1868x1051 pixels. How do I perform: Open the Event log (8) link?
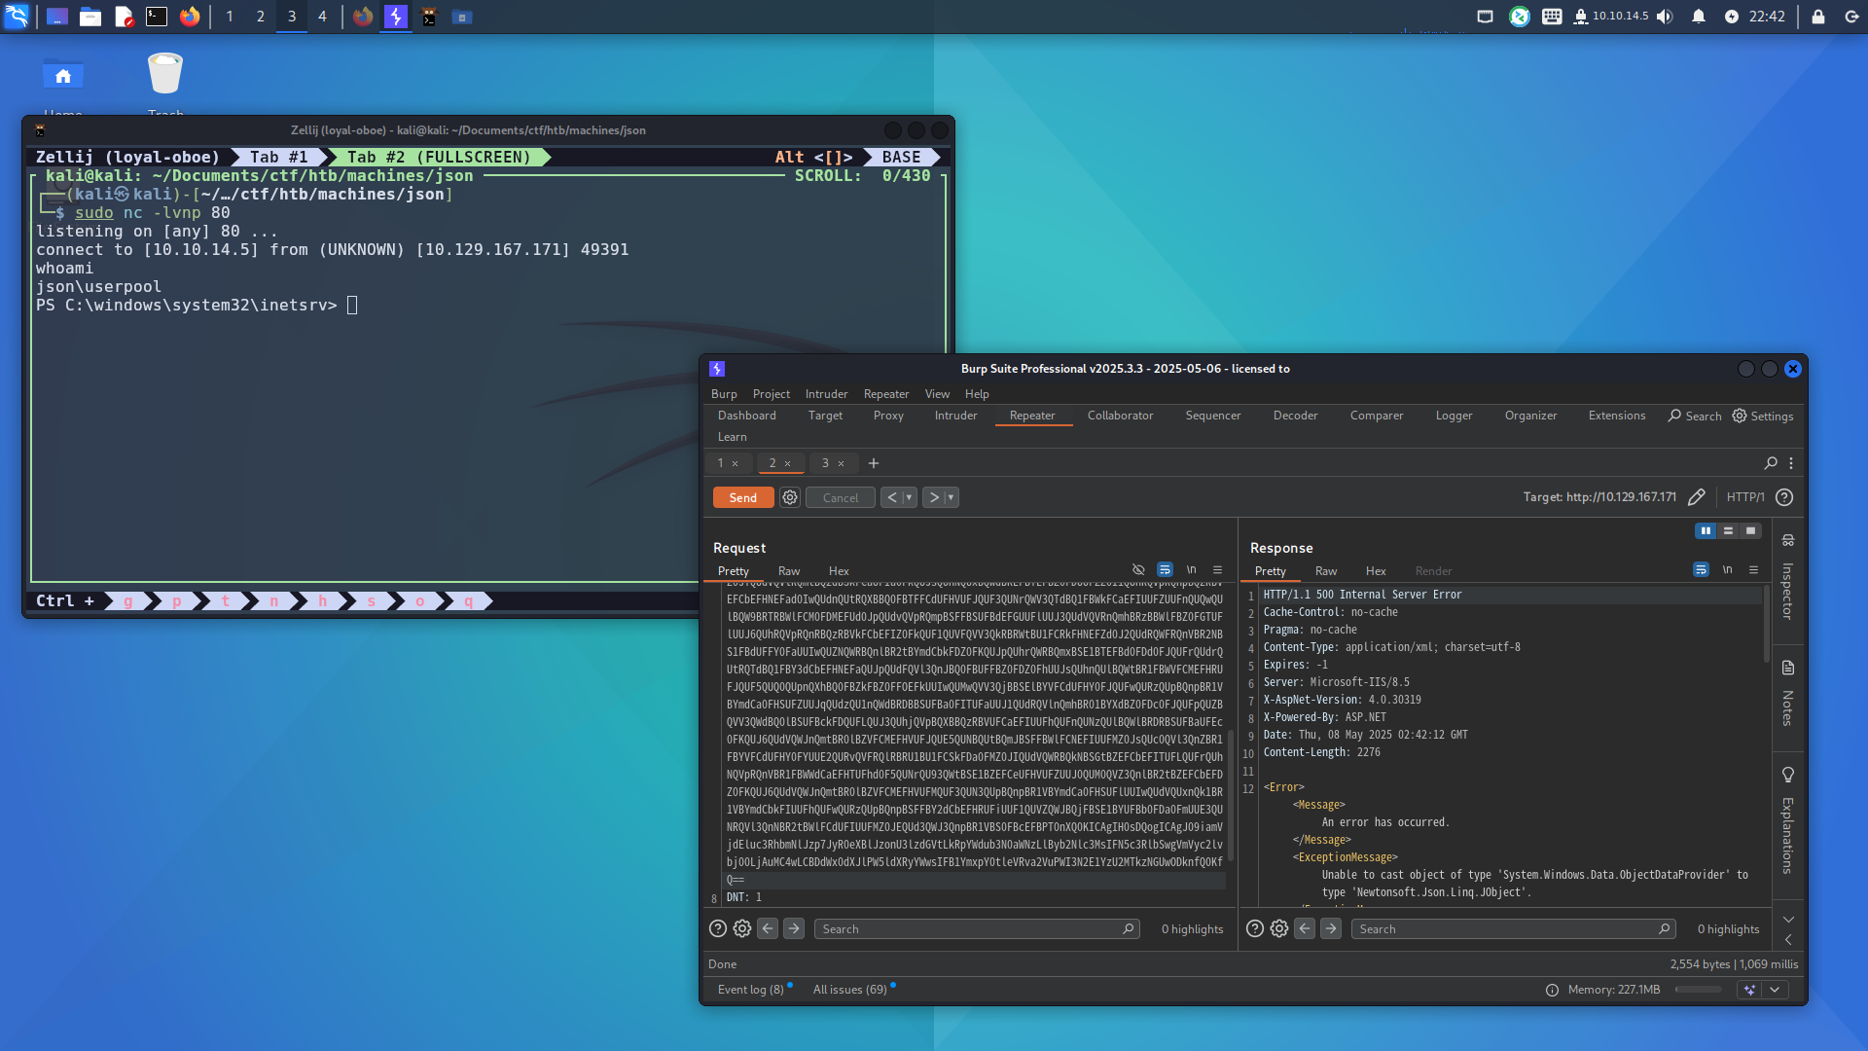click(x=750, y=990)
